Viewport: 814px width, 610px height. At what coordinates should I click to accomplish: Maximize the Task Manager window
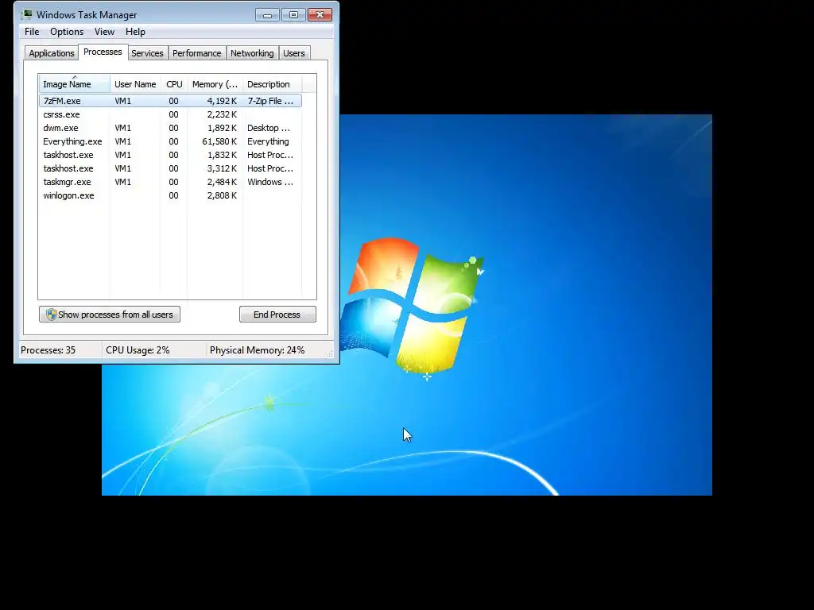coord(293,14)
